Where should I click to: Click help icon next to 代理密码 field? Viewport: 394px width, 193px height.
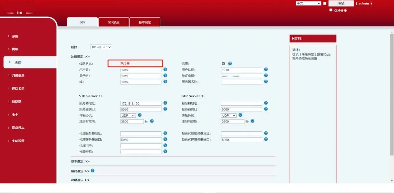165,151
